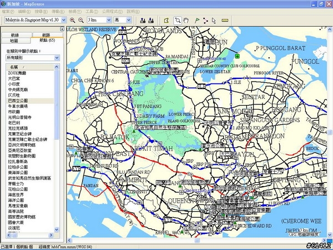Image resolution: width=333 pixels, height=250 pixels.
Task: Select the waypoint flag tool
Action: (x=197, y=21)
